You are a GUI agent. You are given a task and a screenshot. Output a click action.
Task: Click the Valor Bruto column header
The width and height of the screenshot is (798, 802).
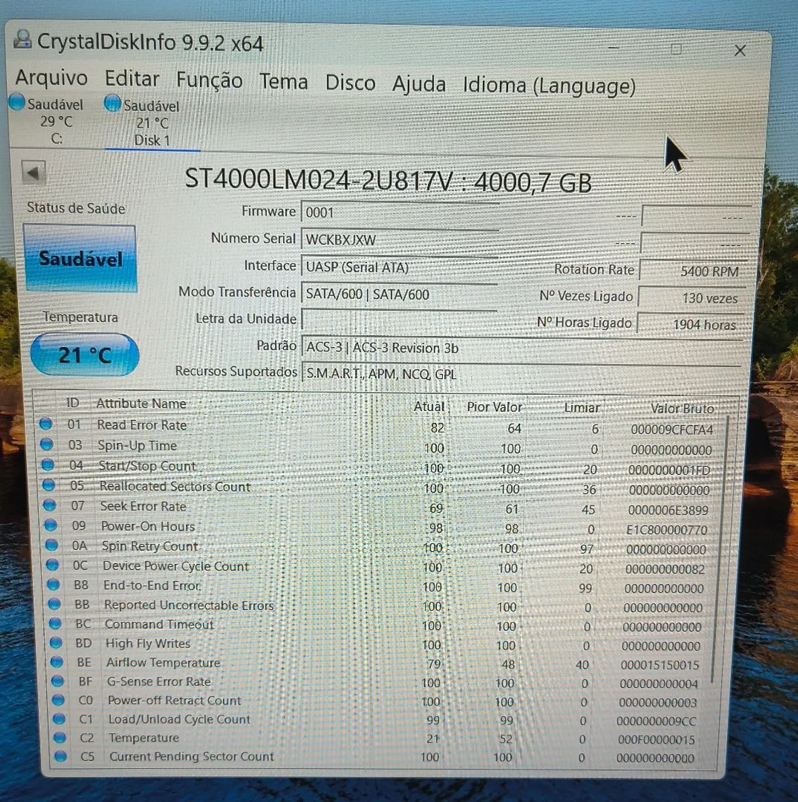[682, 409]
